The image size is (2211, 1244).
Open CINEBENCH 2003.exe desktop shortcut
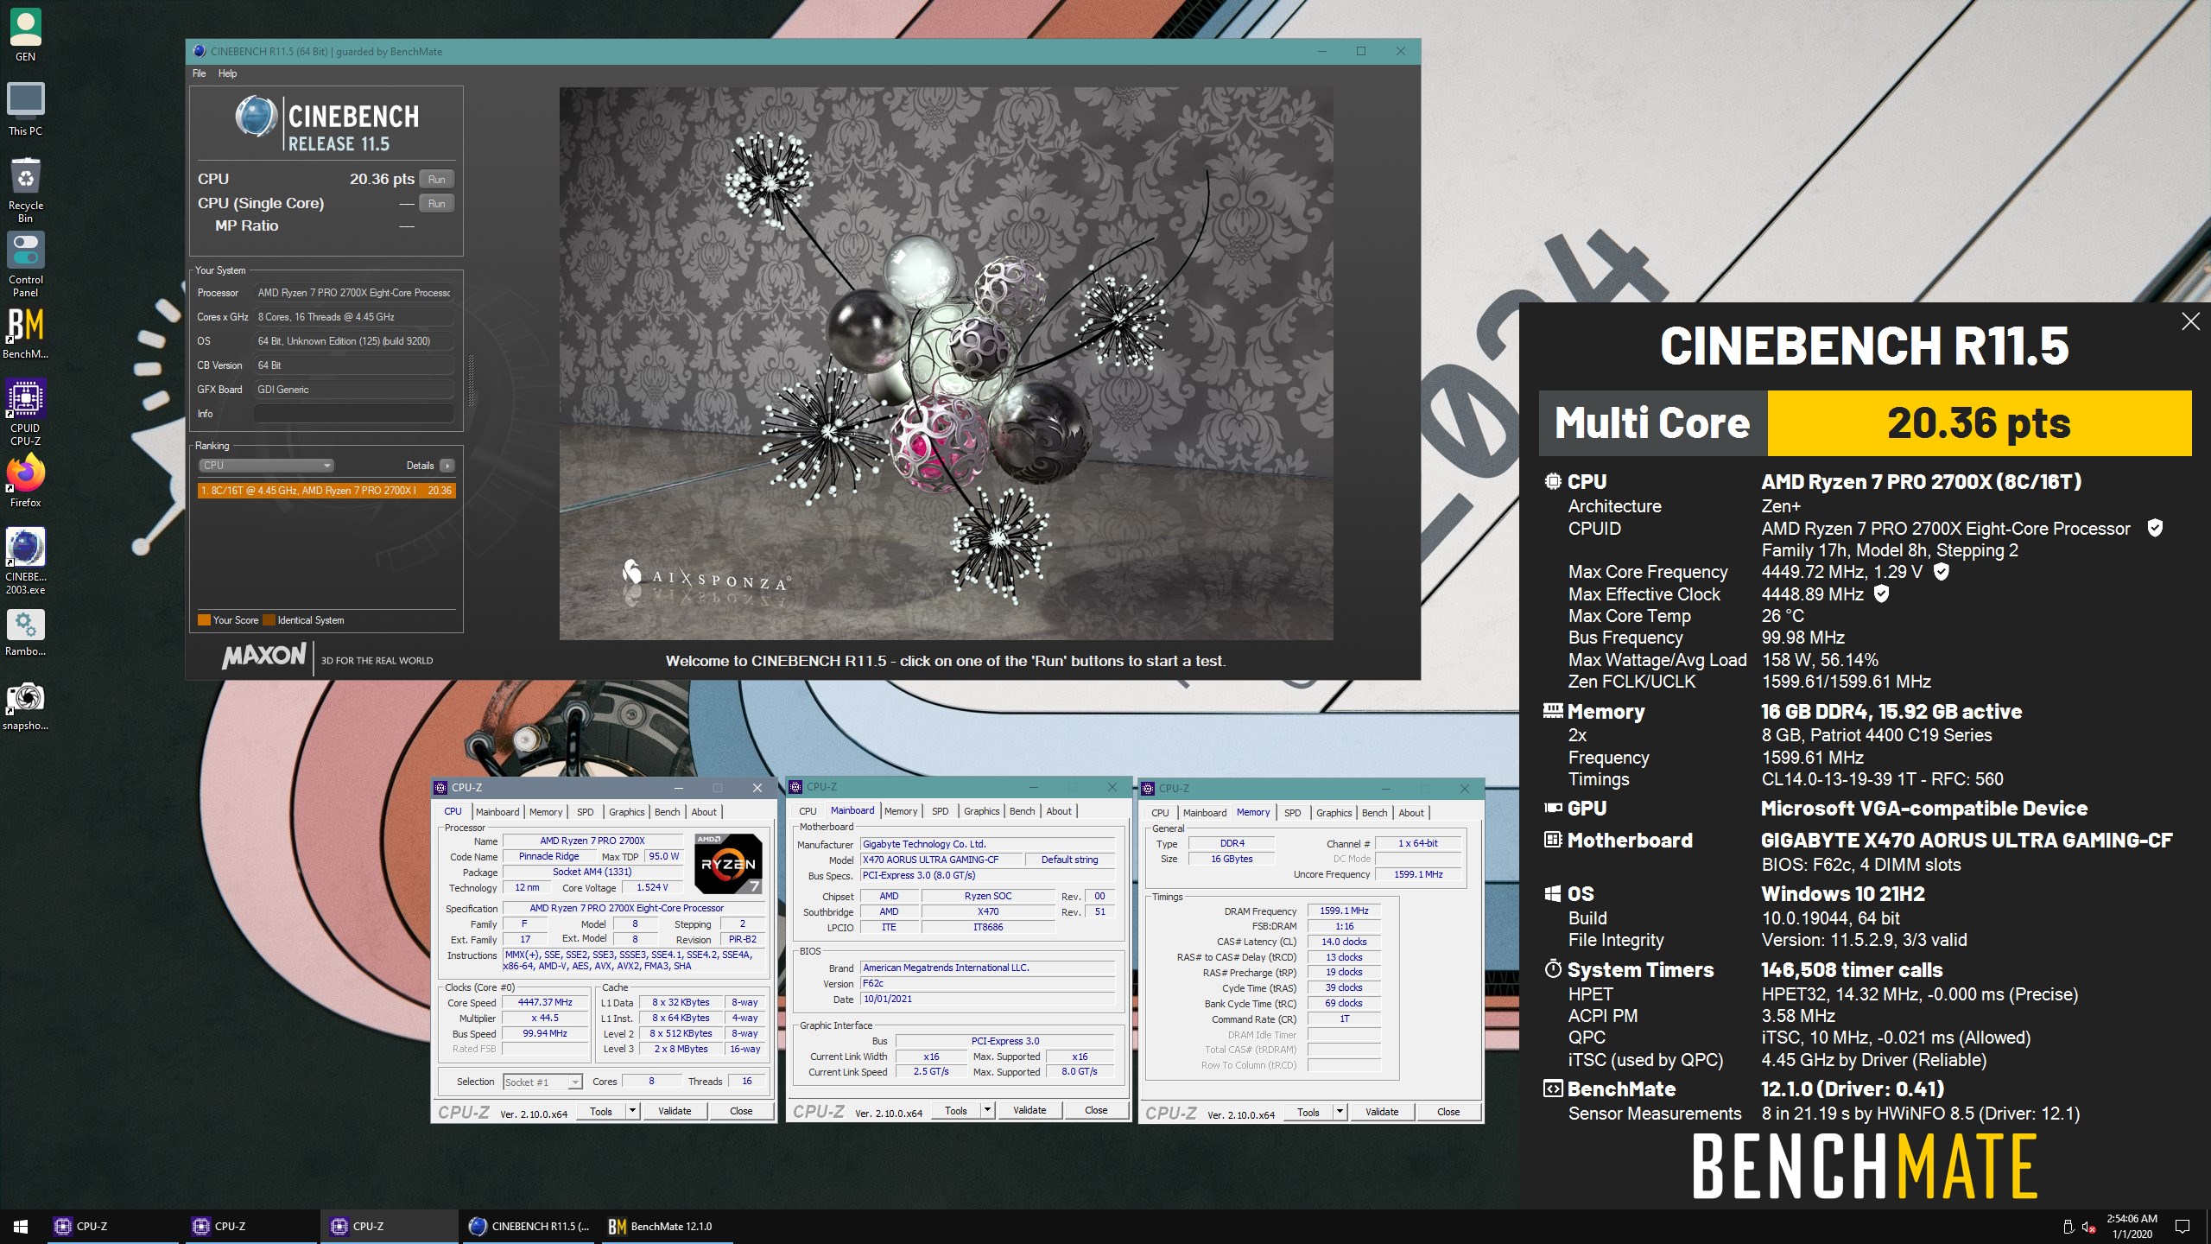click(x=25, y=561)
